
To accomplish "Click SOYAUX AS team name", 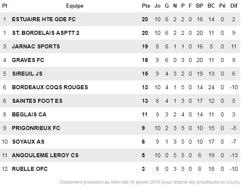I will (x=28, y=142).
